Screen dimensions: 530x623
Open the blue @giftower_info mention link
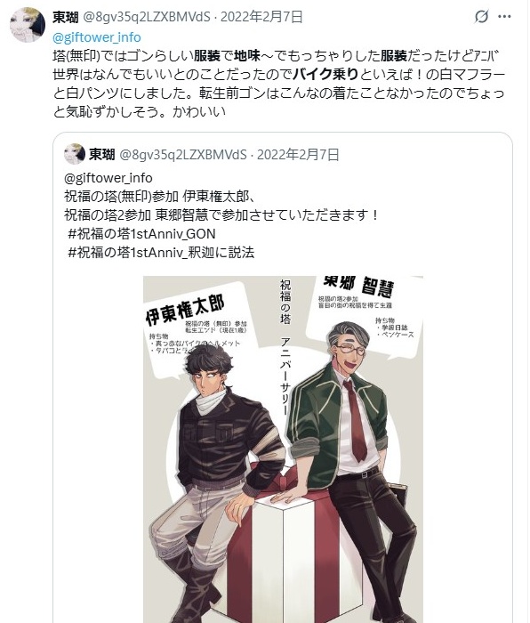point(97,37)
